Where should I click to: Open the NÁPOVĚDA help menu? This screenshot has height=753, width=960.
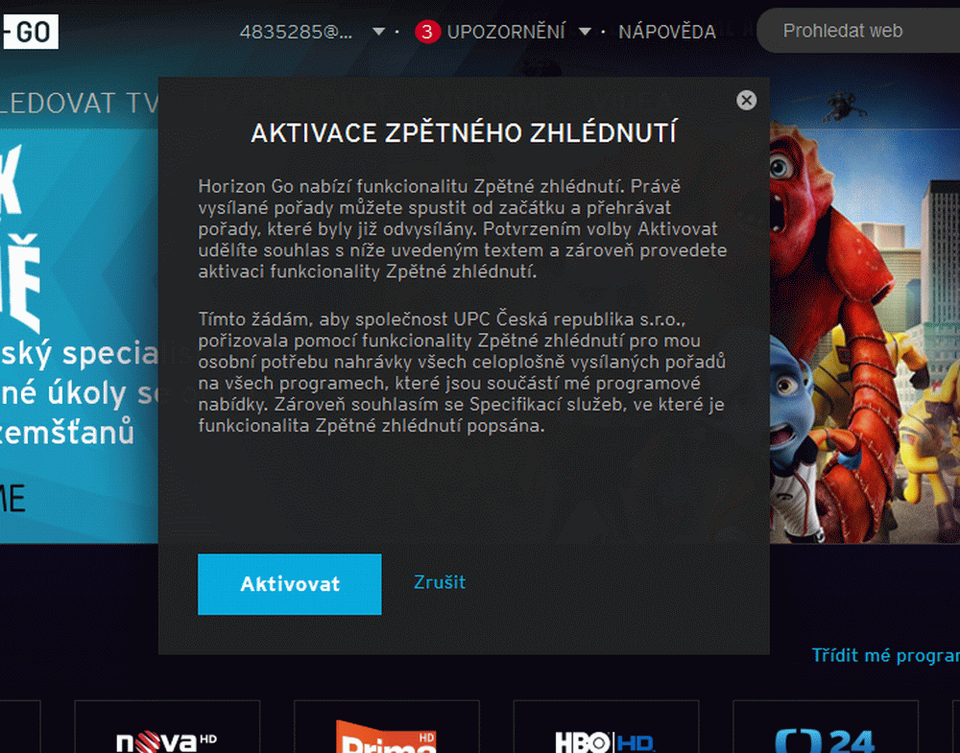pos(666,31)
